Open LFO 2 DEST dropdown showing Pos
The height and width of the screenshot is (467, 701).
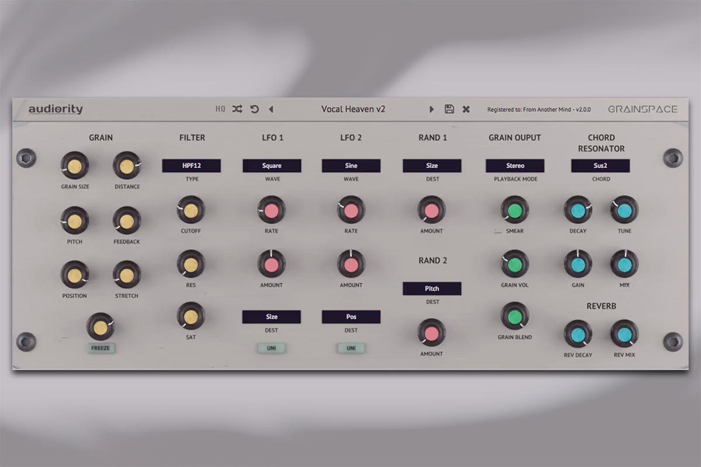[x=351, y=317]
